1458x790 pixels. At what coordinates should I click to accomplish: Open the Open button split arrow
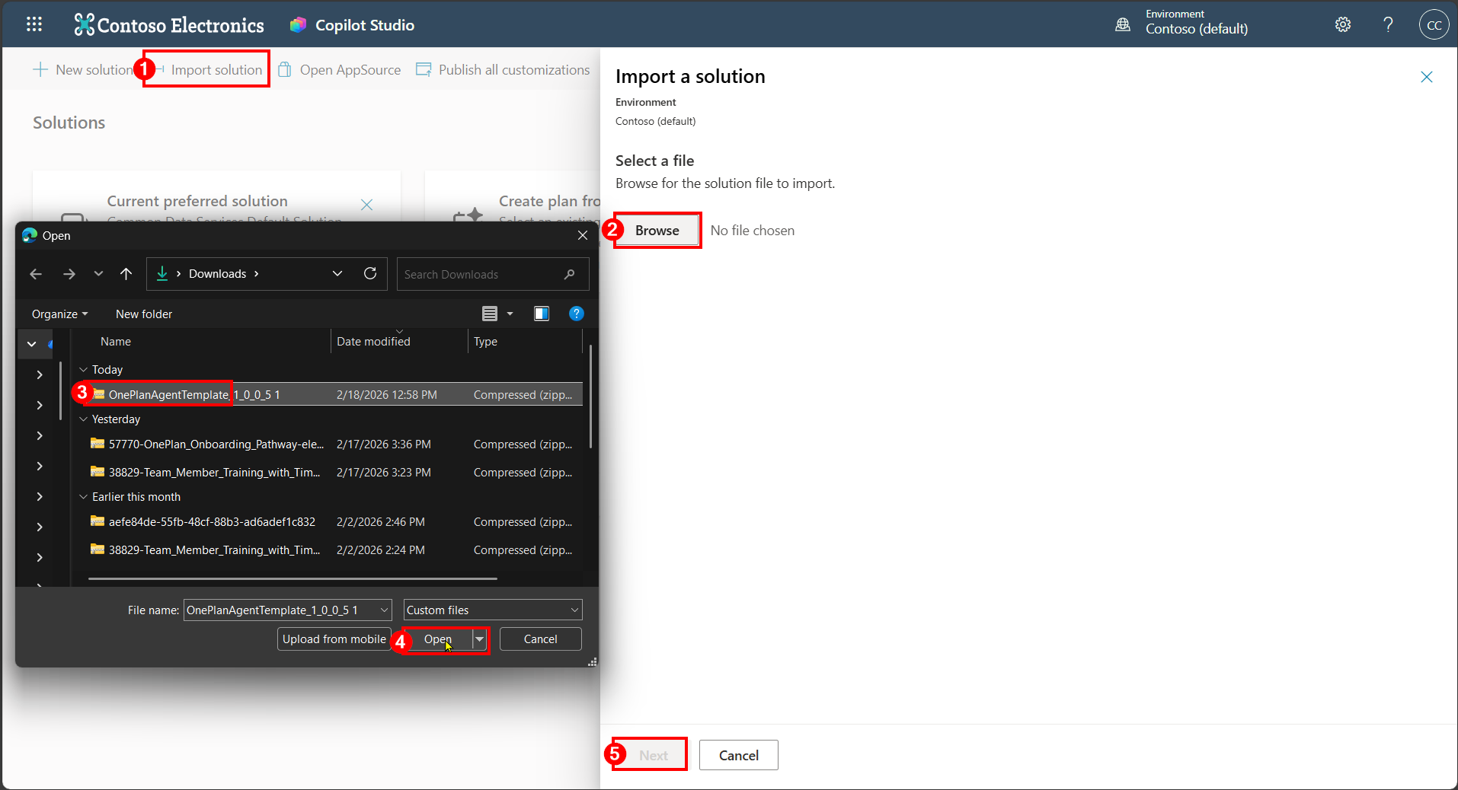click(x=479, y=639)
